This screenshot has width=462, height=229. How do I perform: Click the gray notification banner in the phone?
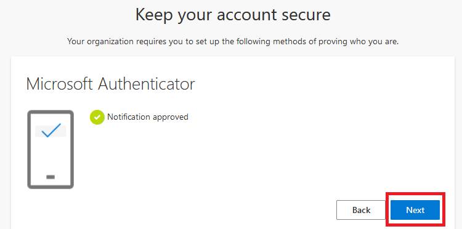click(x=51, y=131)
